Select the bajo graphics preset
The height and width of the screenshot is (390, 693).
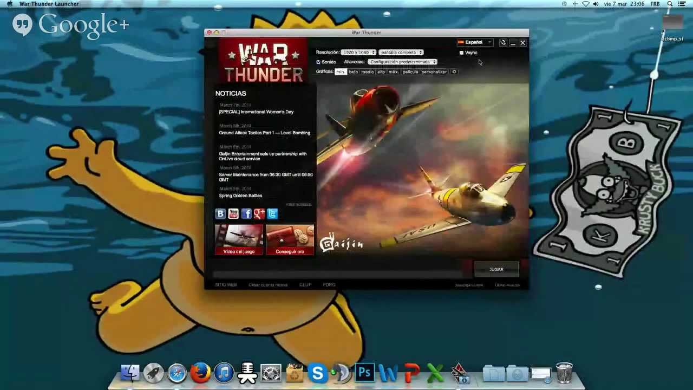point(354,71)
